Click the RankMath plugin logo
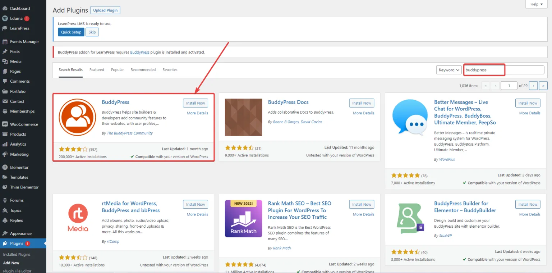This screenshot has height=273, width=552. click(243, 218)
